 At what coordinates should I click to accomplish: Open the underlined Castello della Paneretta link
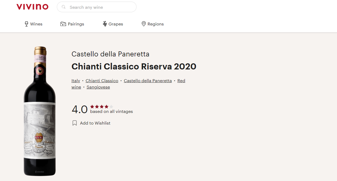(x=148, y=81)
